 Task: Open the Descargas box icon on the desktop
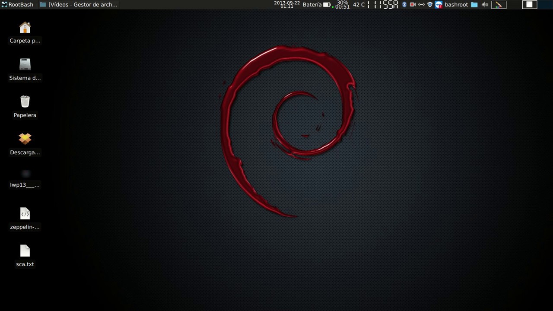coord(25,139)
